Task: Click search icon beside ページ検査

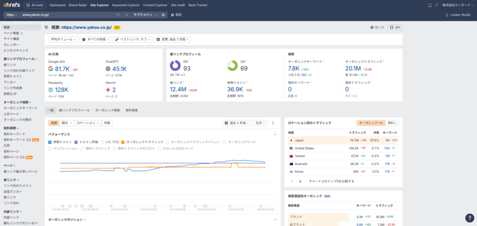Action: 21,33
